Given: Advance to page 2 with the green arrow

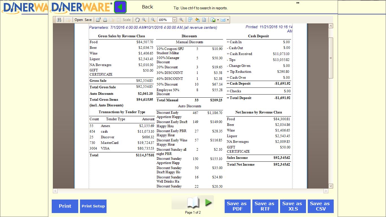Looking at the screenshot, I should pos(208,202).
